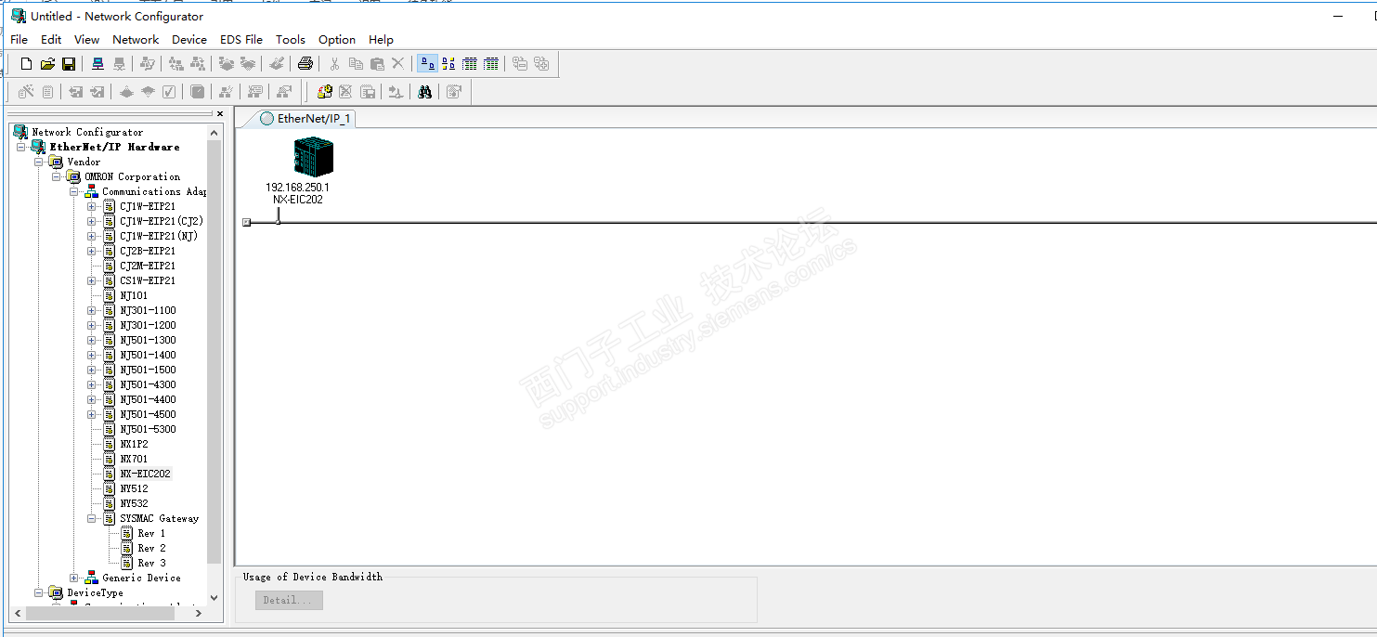This screenshot has height=637, width=1377.
Task: Click the tree panel scroll-down arrow
Action: click(215, 599)
